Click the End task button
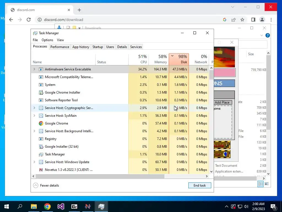This screenshot has width=282, height=212. 200,185
